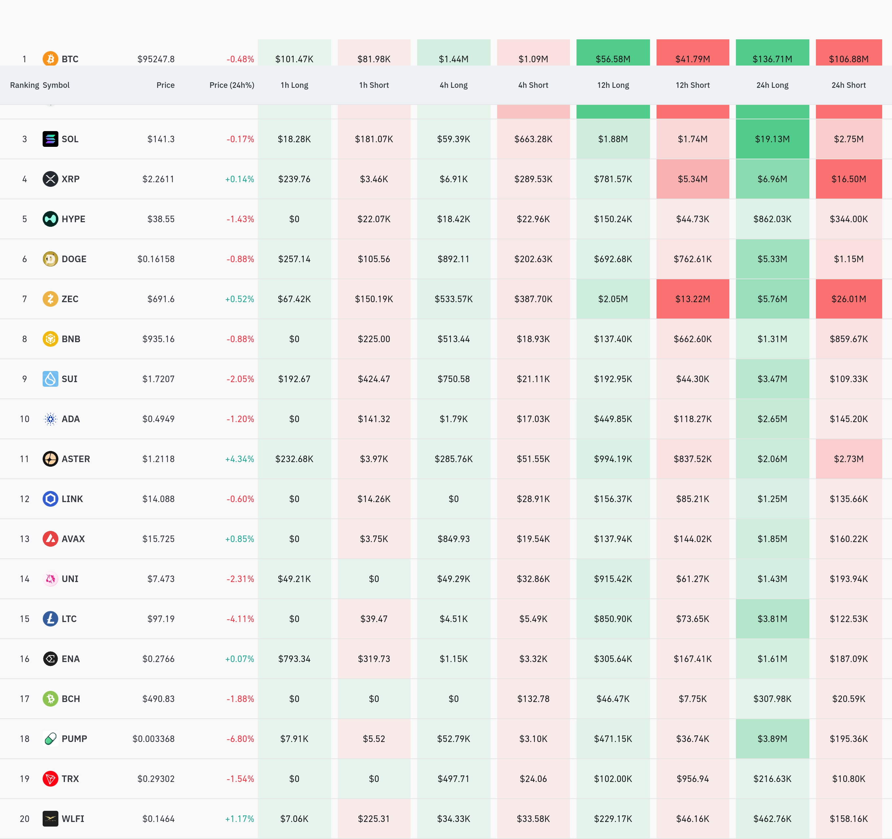Click the SOL Solana logo icon
This screenshot has height=839, width=892.
coord(50,139)
